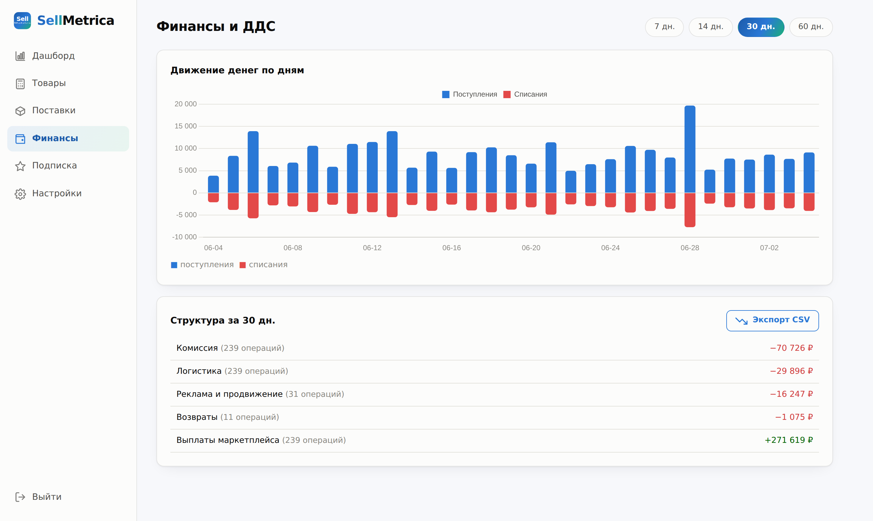This screenshot has height=521, width=873.
Task: Click the −29 896 ₽ amount
Action: coord(791,371)
